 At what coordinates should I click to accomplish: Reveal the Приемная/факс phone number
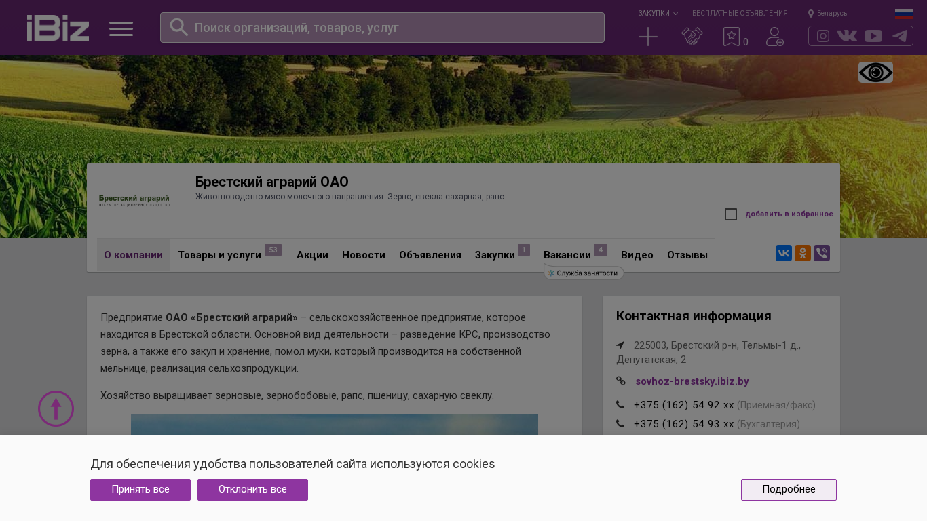(684, 405)
